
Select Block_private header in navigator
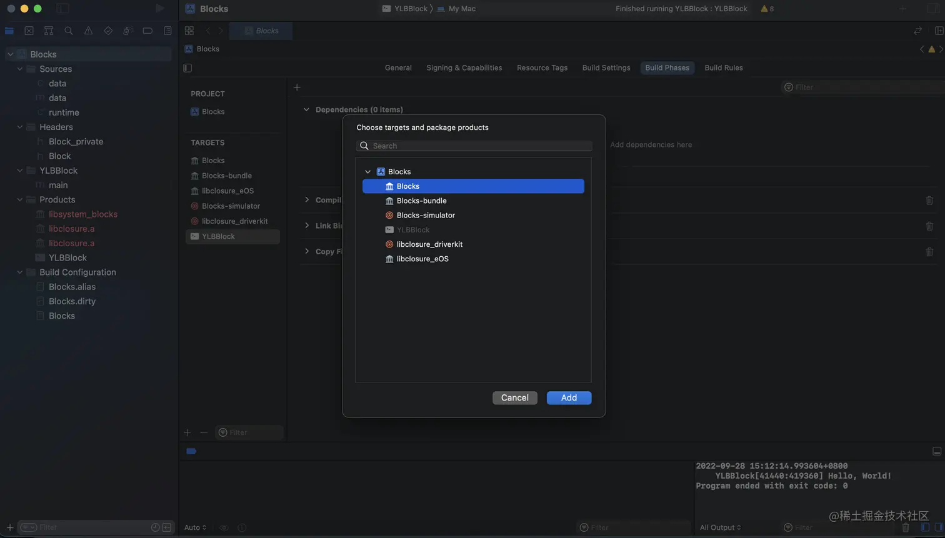coord(76,142)
